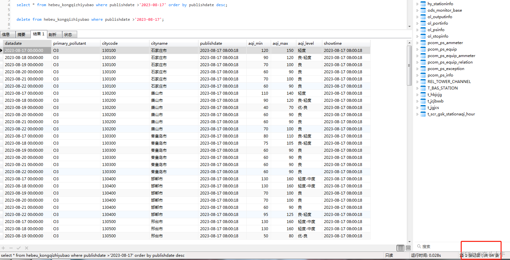This screenshot has height=260, width=510.
Task: Click the pcom_ps_exception table icon
Action: click(x=423, y=69)
